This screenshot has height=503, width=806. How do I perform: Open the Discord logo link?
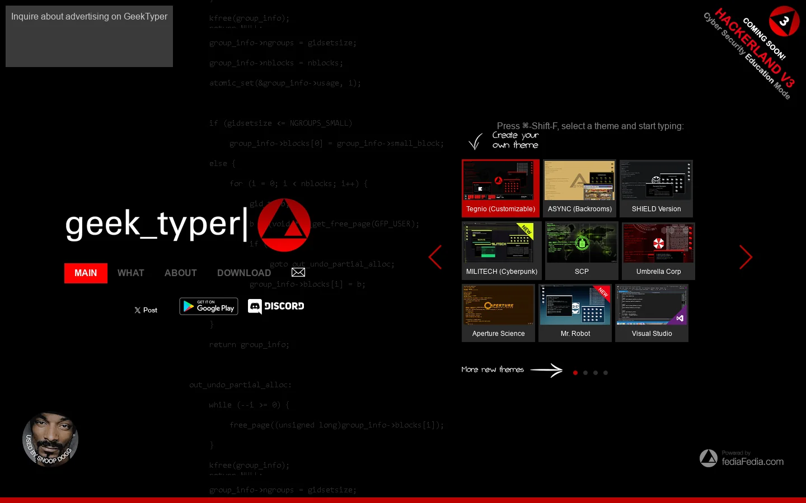[276, 306]
